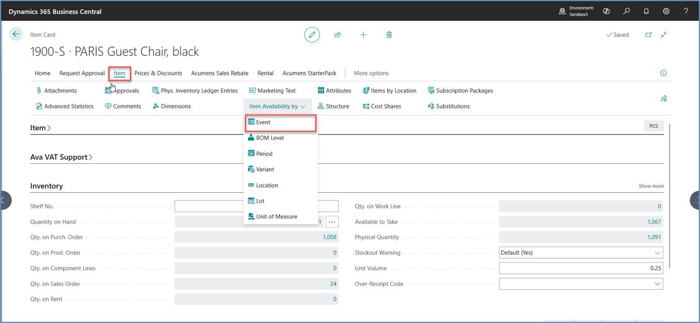Viewport: 700px width, 323px height.
Task: Open the Rental tab
Action: pyautogui.click(x=265, y=73)
